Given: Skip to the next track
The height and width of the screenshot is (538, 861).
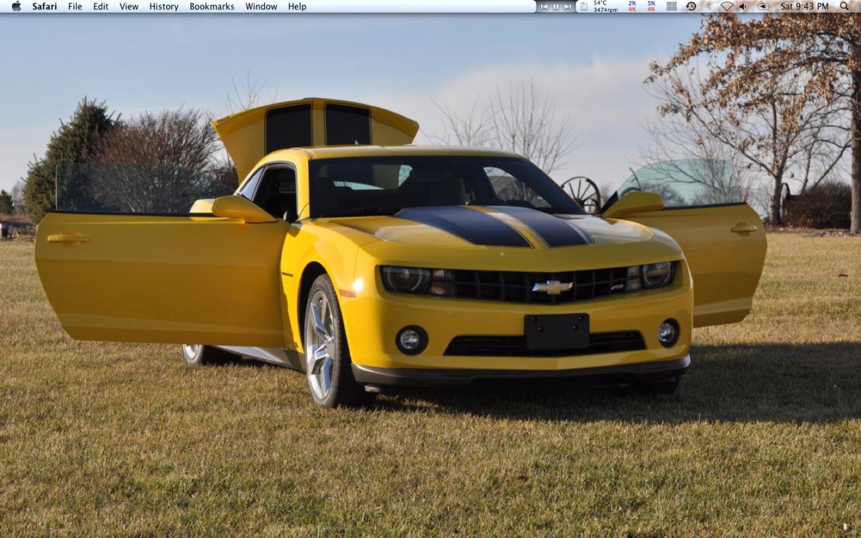Looking at the screenshot, I should pyautogui.click(x=567, y=6).
